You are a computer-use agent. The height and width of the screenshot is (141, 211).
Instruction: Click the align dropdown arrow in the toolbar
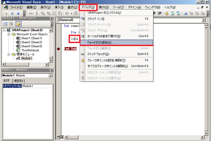71,13
